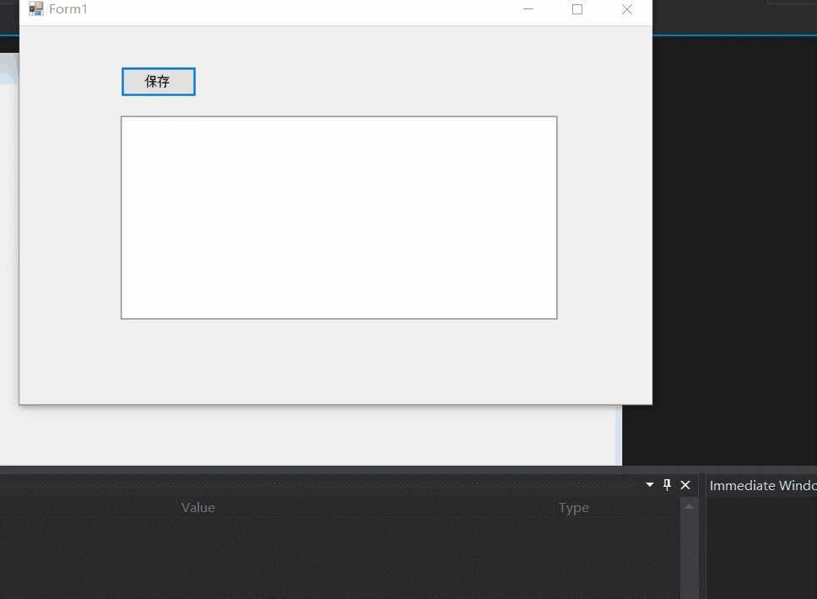The width and height of the screenshot is (817, 599).
Task: Click the Form1 window icon
Action: [x=36, y=8]
